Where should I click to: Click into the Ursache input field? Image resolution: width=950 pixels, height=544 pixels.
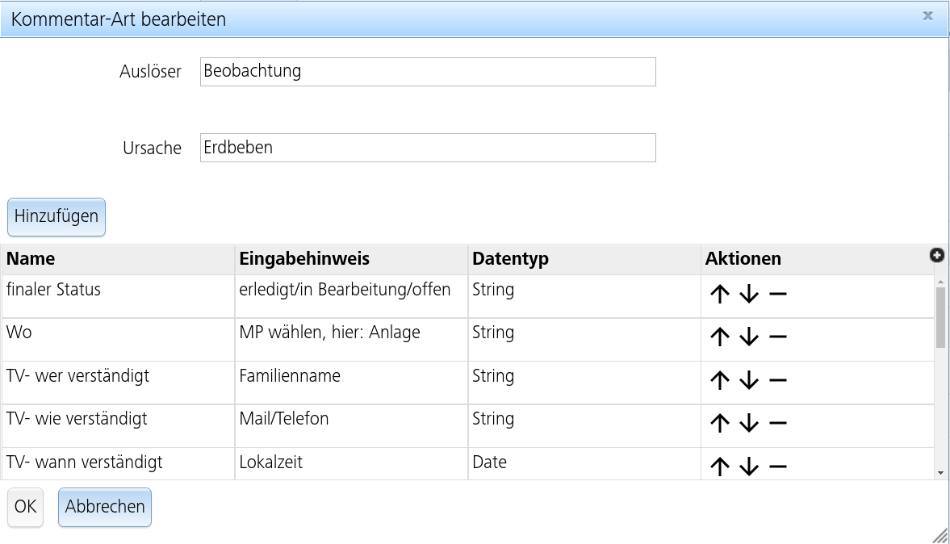427,147
